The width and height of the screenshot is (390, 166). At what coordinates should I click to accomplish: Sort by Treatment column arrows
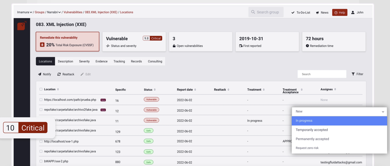pyautogui.click(x=264, y=89)
